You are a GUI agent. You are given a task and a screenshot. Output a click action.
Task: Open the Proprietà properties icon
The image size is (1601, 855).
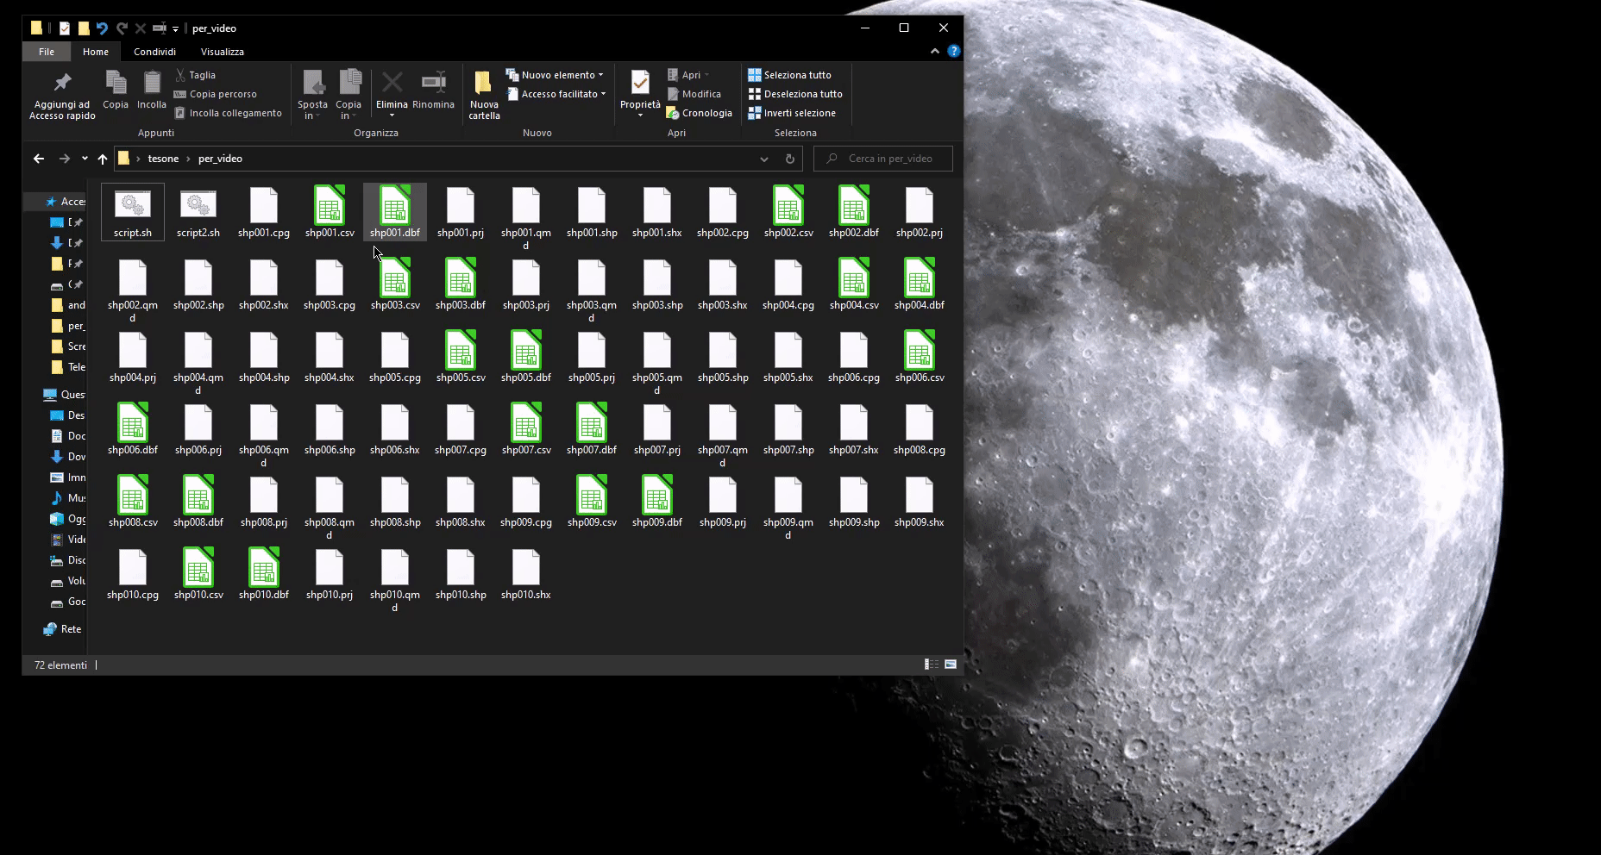click(x=640, y=84)
